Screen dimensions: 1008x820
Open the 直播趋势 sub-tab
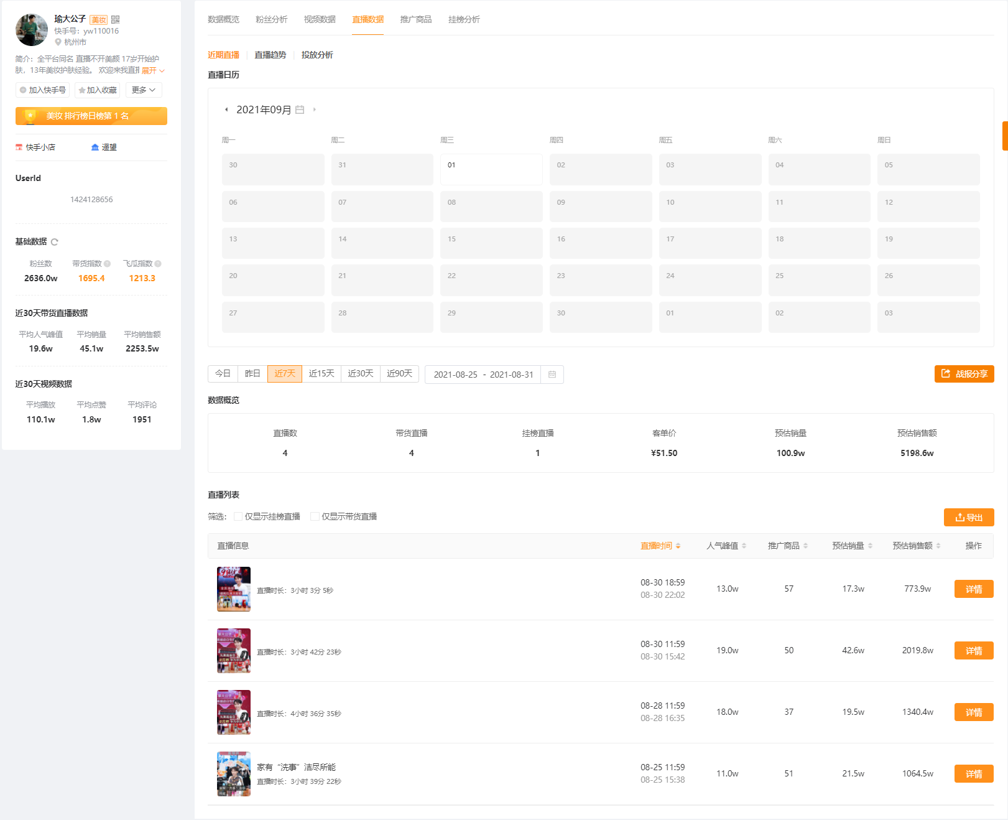(270, 55)
